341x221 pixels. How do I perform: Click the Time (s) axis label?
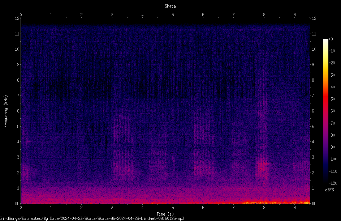(165, 214)
